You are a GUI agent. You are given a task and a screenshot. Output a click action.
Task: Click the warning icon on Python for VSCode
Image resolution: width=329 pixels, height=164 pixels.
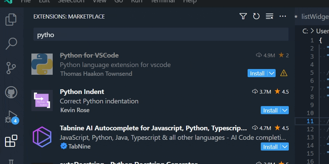(x=284, y=73)
